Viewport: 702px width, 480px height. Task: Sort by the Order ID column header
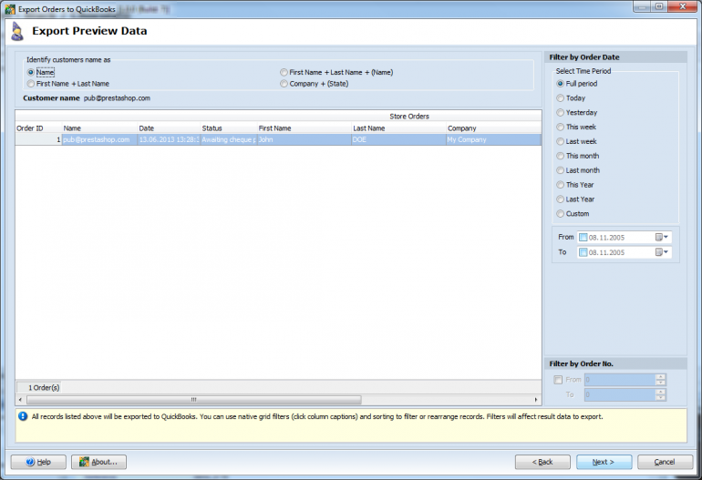tap(38, 128)
